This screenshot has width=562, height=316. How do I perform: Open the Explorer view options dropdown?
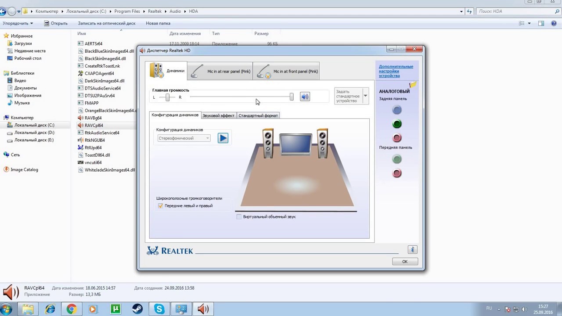click(529, 23)
